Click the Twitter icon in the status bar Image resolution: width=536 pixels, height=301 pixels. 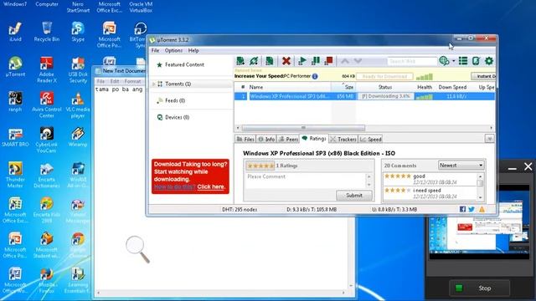tap(472, 209)
